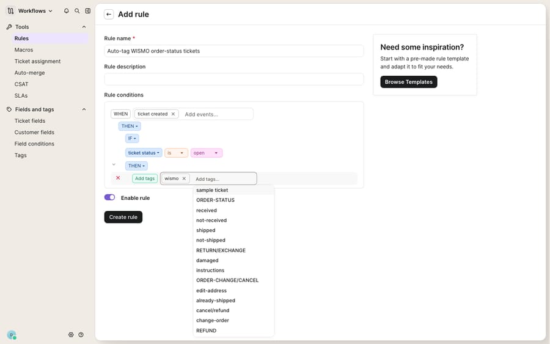This screenshot has width=550, height=344.
Task: Collapse the condition block chevron
Action: point(114,164)
